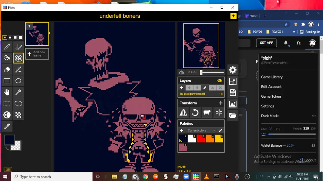Select the 'by pixelpoweredart' layer
The height and width of the screenshot is (181, 323).
click(x=201, y=94)
